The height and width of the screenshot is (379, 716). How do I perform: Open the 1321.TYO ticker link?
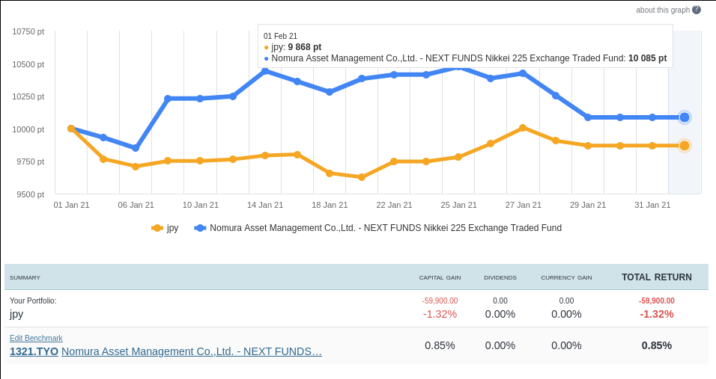point(34,351)
